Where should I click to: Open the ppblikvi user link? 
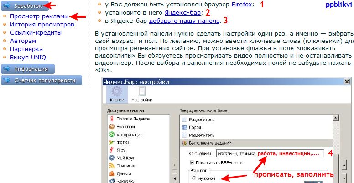click(338, 5)
